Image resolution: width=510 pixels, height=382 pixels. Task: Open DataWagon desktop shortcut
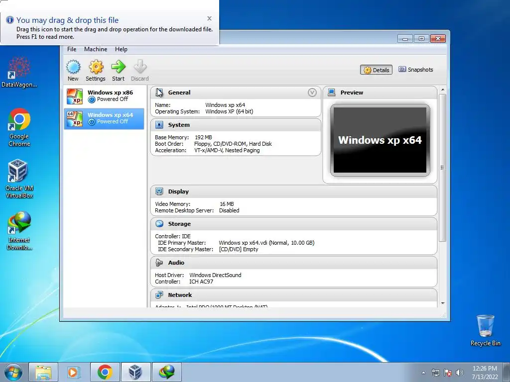click(x=19, y=72)
